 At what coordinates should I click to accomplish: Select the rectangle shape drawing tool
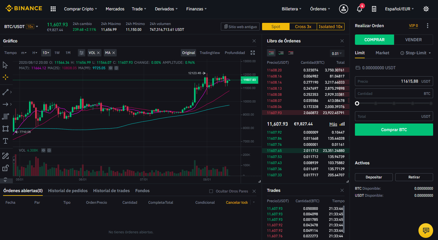(5, 128)
